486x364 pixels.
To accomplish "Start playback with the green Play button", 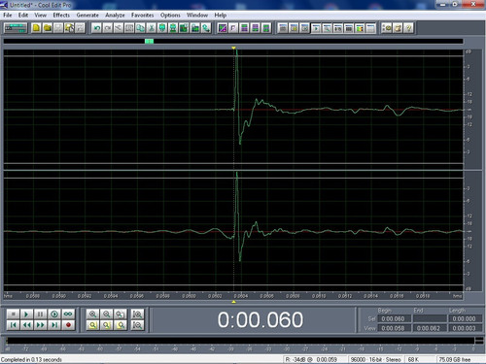I will [26, 314].
